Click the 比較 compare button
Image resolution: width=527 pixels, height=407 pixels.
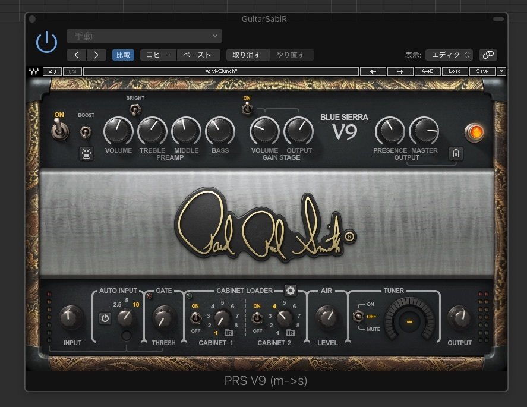(x=123, y=55)
